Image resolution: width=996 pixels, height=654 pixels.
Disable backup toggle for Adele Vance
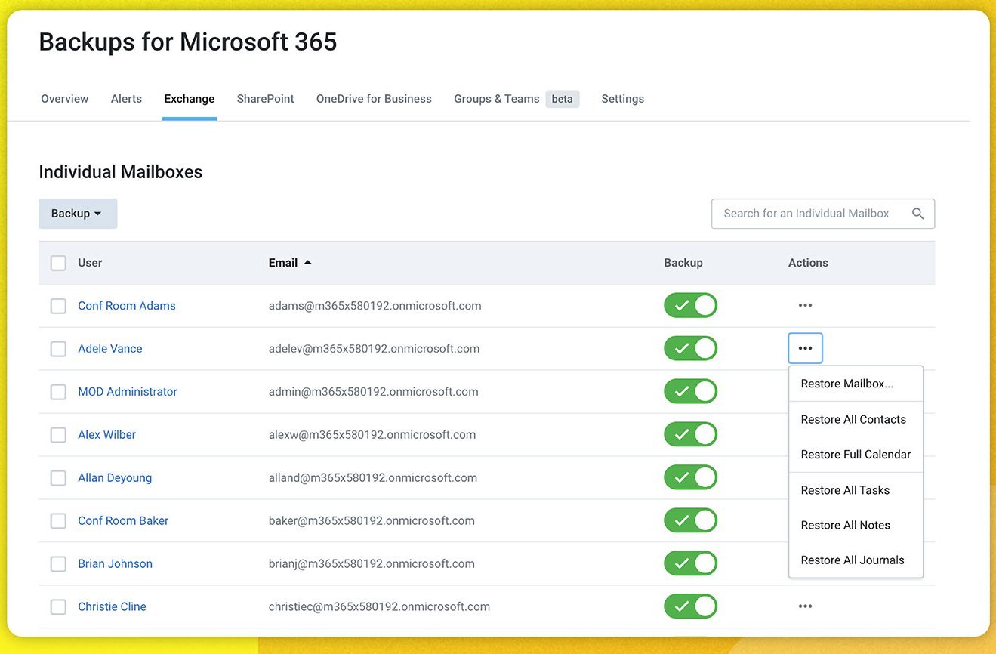coord(690,348)
